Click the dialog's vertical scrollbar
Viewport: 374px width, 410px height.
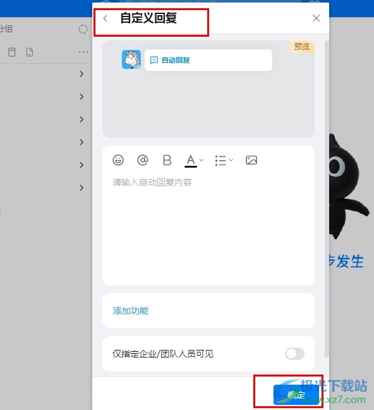coord(327,199)
